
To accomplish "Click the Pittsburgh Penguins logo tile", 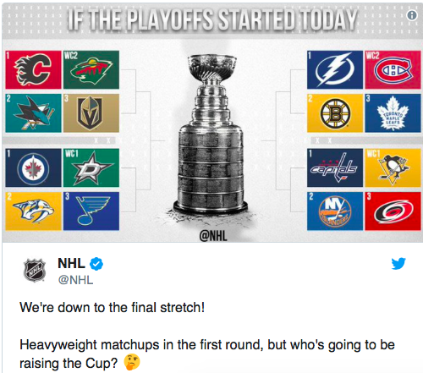I will click(393, 167).
